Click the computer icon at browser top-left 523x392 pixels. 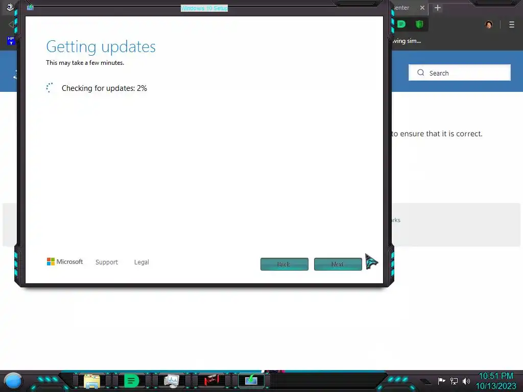point(10,7)
